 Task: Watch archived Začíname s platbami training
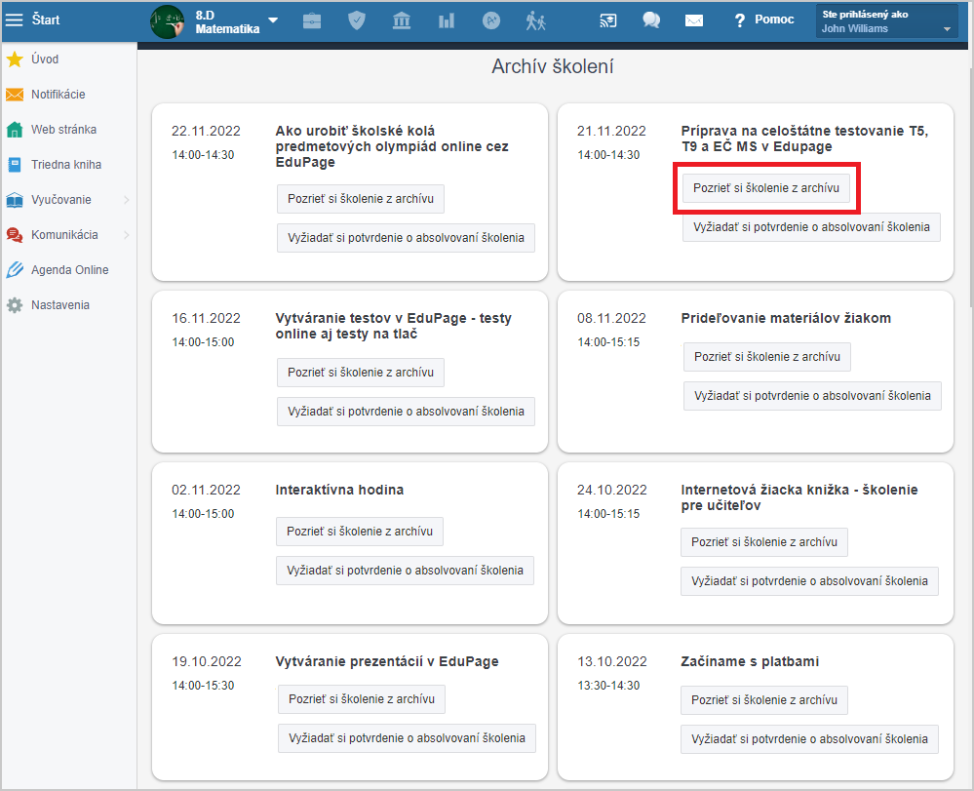pos(764,700)
